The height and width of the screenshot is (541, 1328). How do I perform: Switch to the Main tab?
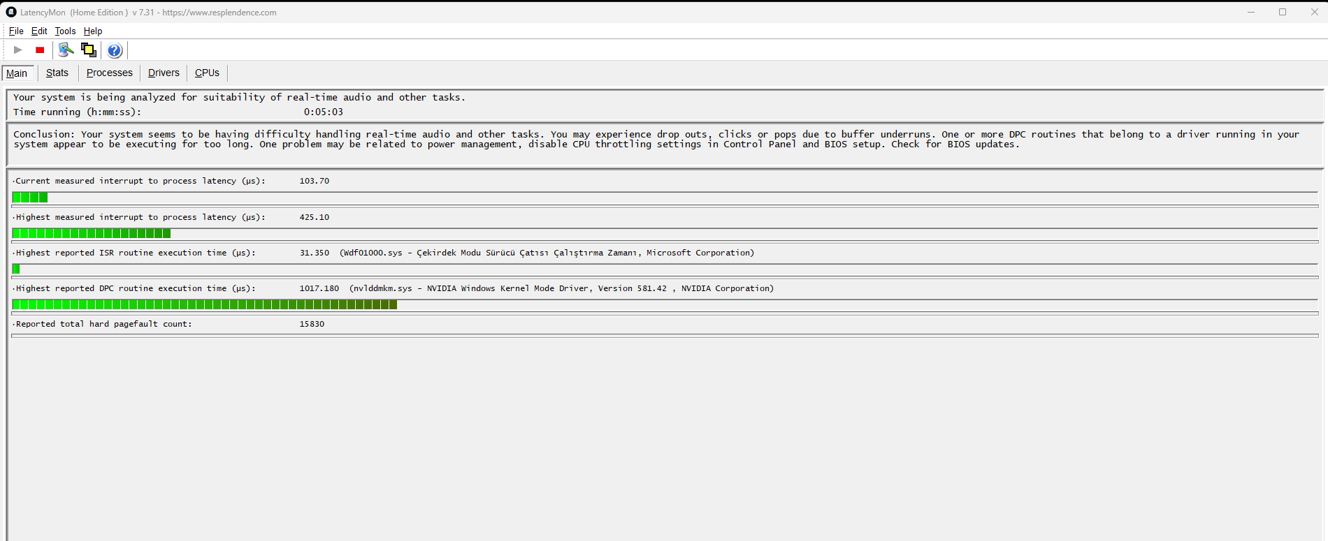(17, 73)
